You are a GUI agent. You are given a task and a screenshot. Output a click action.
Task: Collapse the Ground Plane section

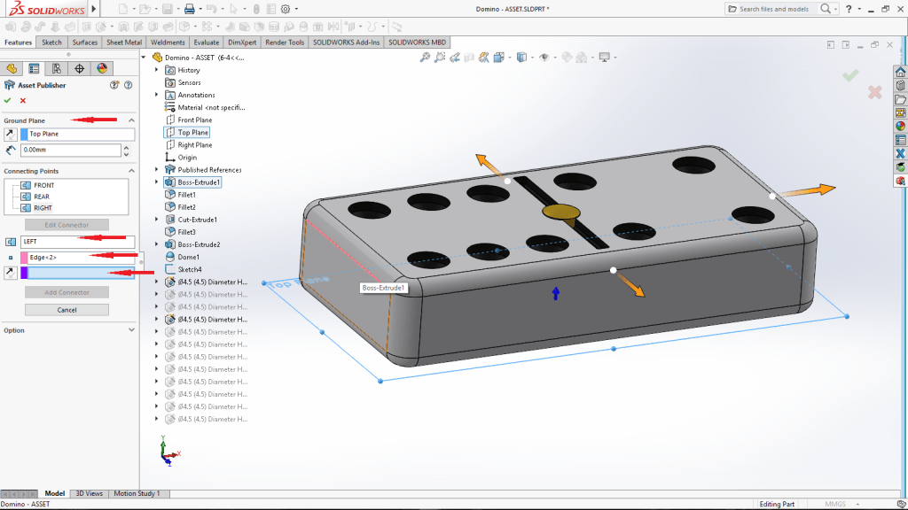(x=131, y=120)
